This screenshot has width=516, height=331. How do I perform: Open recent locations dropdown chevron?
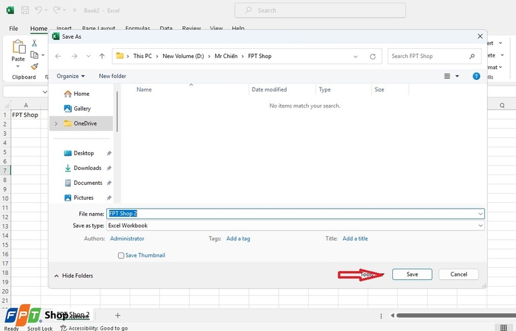click(x=88, y=56)
